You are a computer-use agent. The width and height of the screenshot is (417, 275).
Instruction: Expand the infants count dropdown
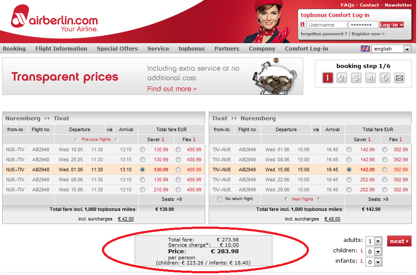click(x=378, y=262)
